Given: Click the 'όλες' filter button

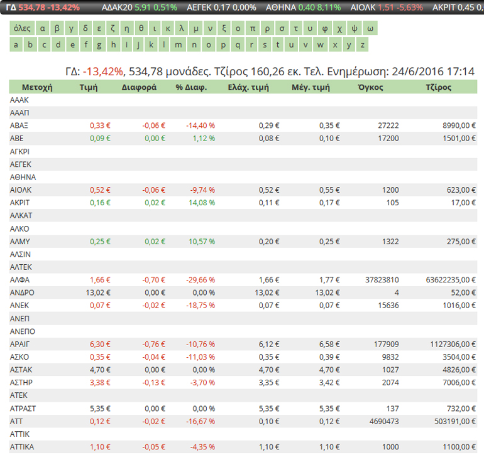Looking at the screenshot, I should point(22,29).
